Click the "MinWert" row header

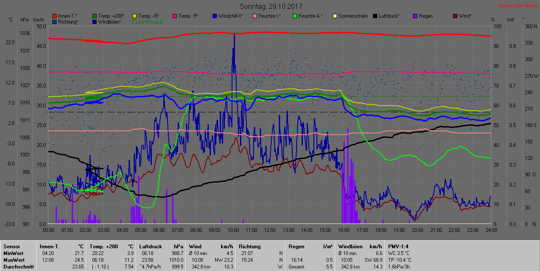click(x=13, y=253)
